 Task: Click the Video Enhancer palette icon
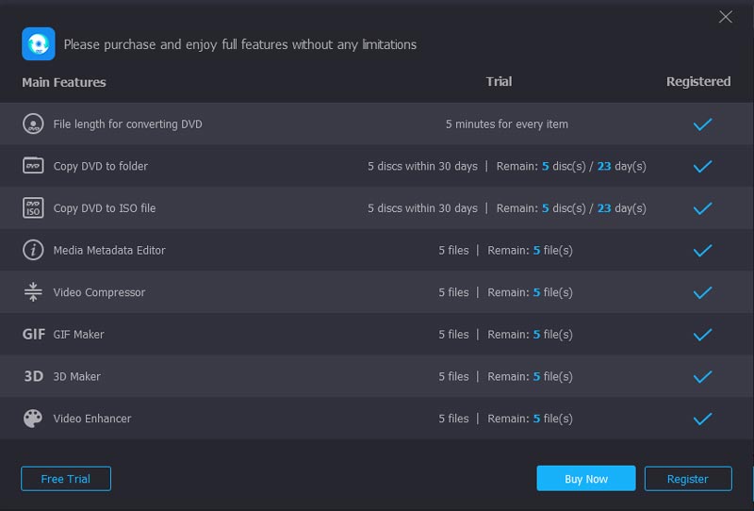33,419
